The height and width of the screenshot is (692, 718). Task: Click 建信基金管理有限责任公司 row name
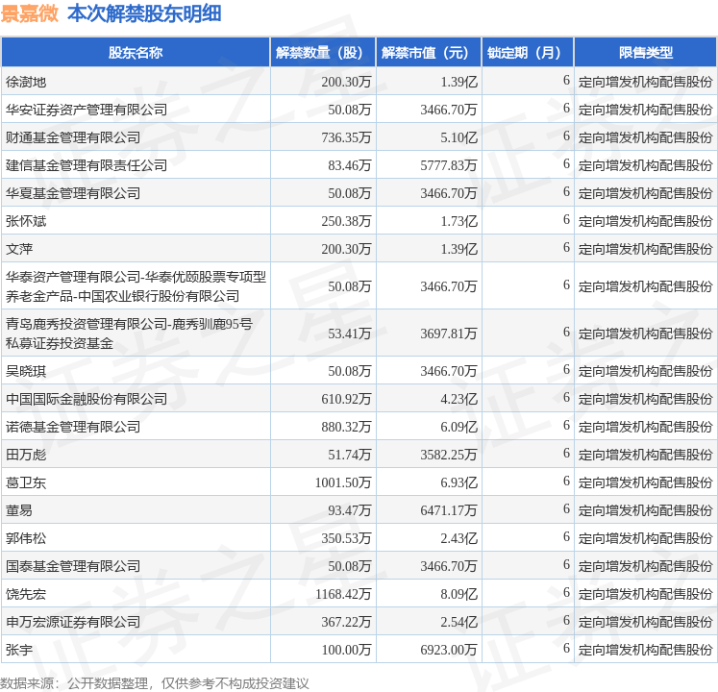(x=87, y=165)
